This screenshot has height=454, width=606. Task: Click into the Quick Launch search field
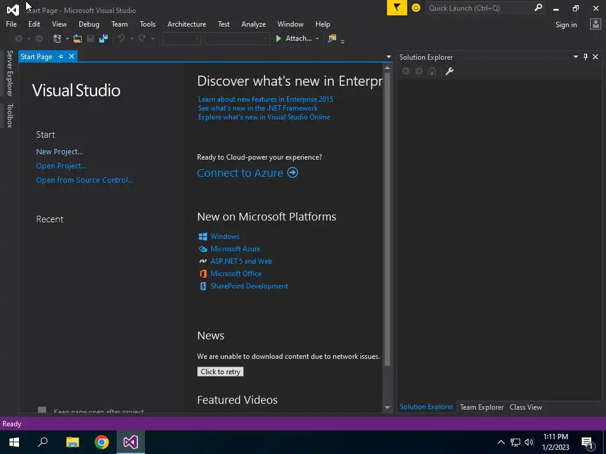pos(481,8)
